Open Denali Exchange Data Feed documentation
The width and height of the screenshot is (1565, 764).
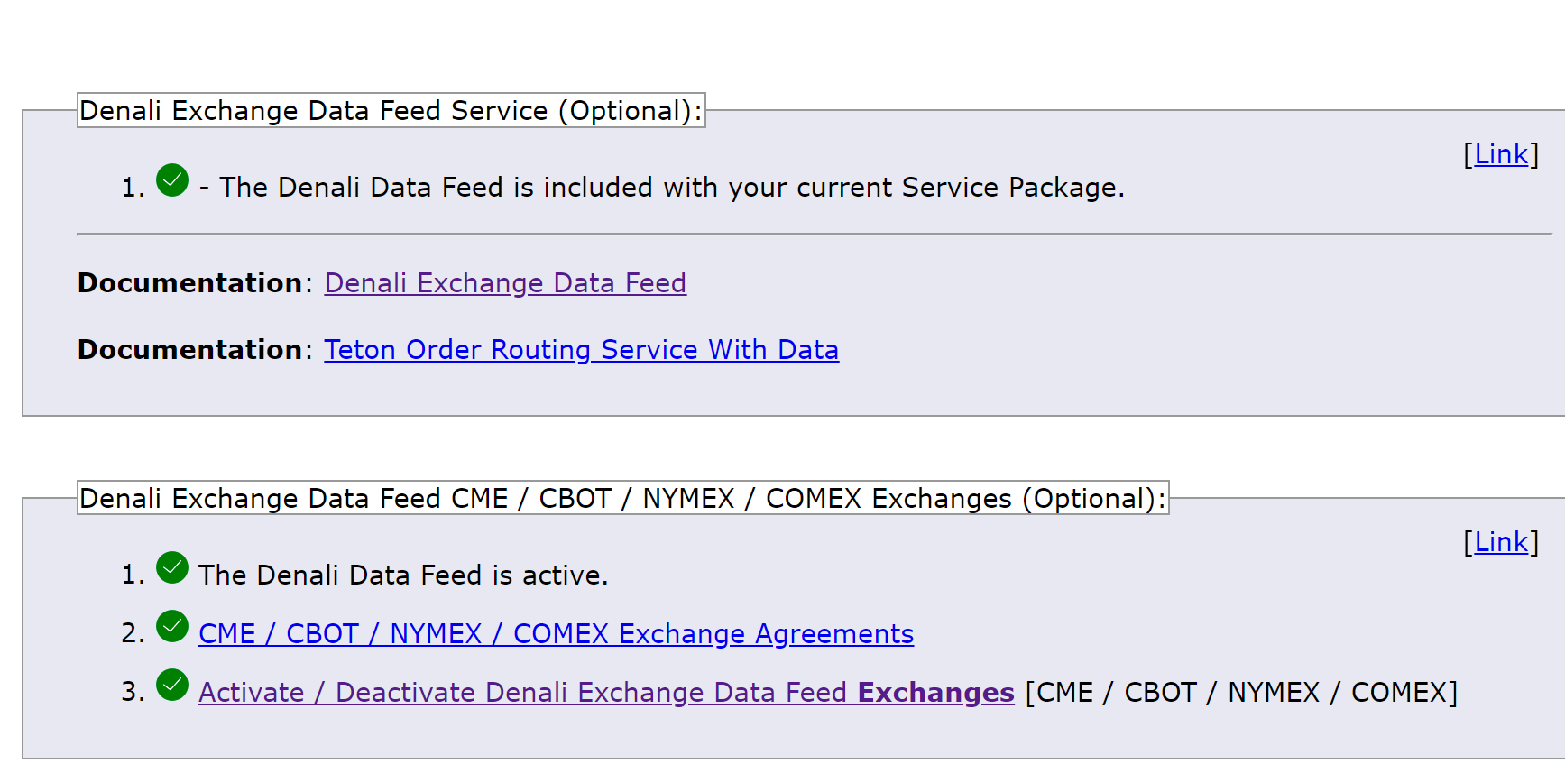(x=505, y=283)
